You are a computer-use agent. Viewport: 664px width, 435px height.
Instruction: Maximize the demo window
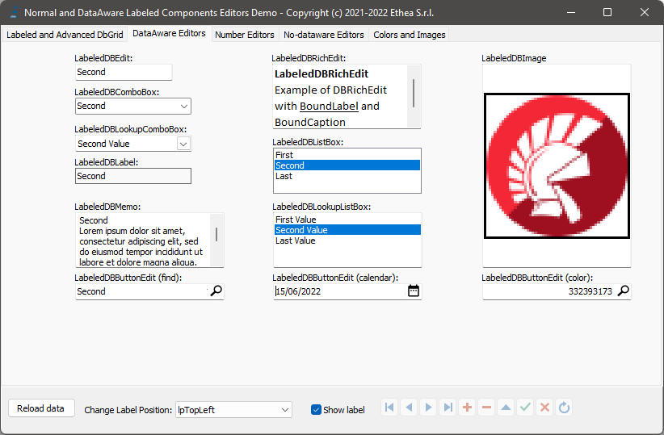coord(607,12)
